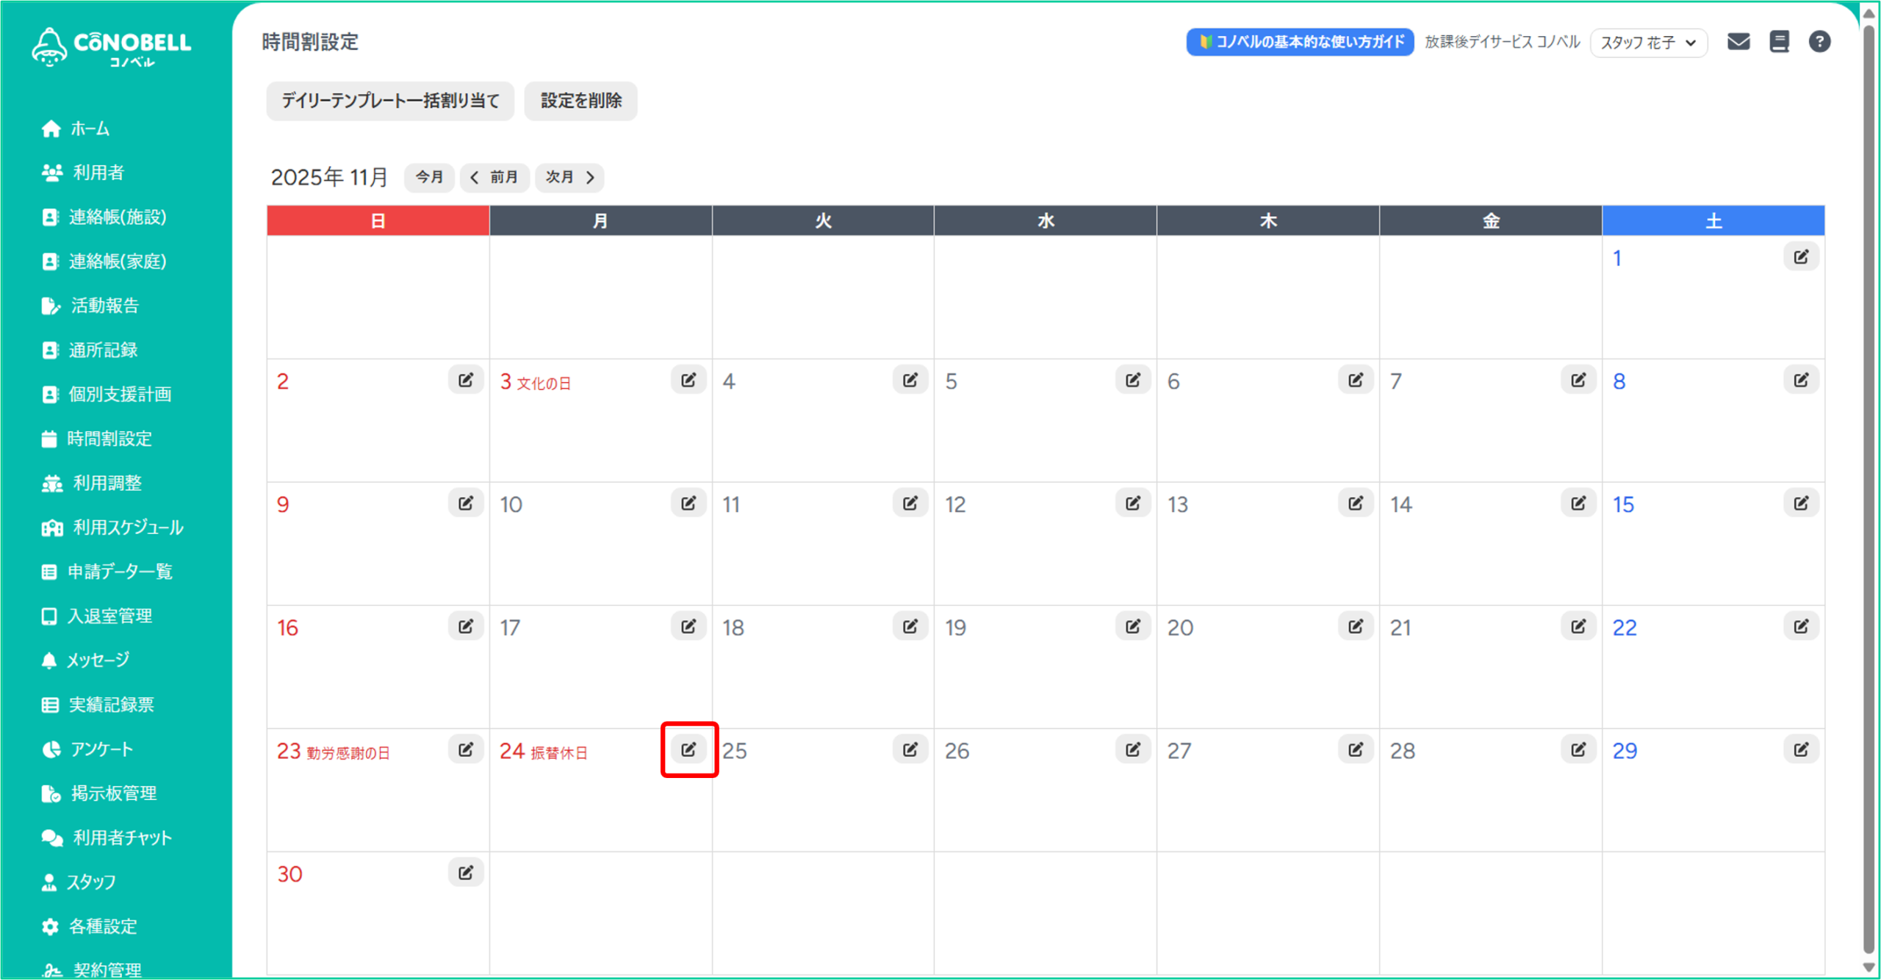Open the manual book icon in the header
The height and width of the screenshot is (980, 1881).
tap(1779, 42)
